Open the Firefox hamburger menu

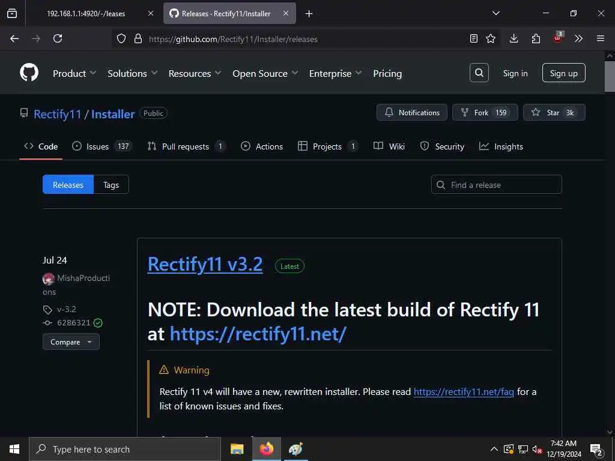600,38
